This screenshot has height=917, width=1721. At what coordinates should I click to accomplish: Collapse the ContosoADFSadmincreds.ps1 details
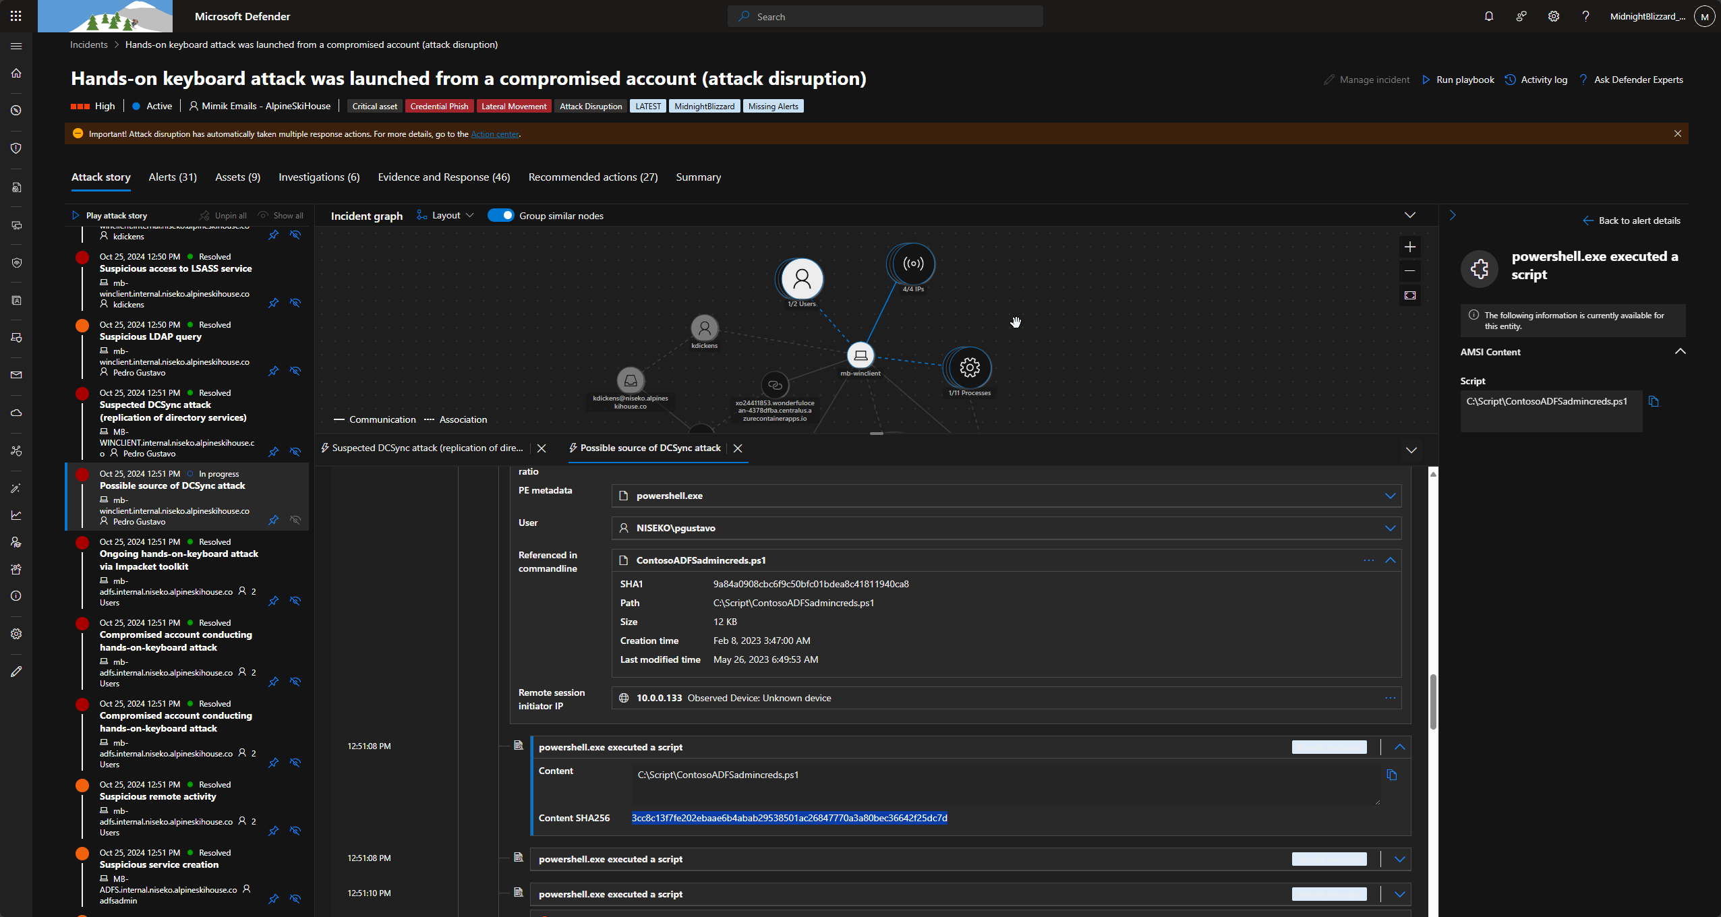point(1391,560)
